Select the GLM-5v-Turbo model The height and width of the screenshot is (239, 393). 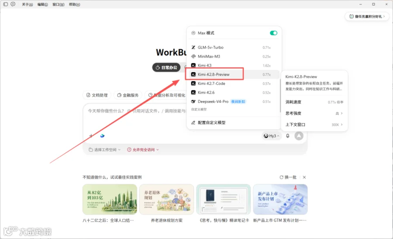[233, 47]
